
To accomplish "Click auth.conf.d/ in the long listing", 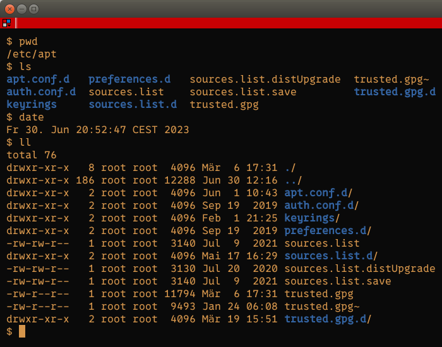I will click(321, 206).
